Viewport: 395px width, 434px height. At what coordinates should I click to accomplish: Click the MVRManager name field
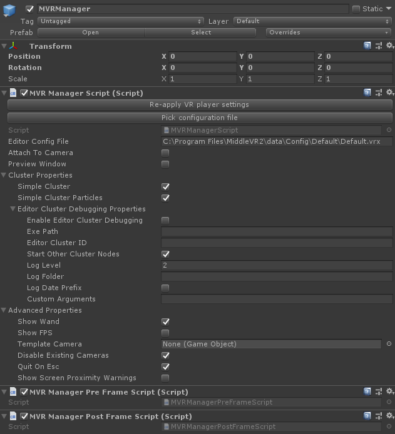point(193,9)
